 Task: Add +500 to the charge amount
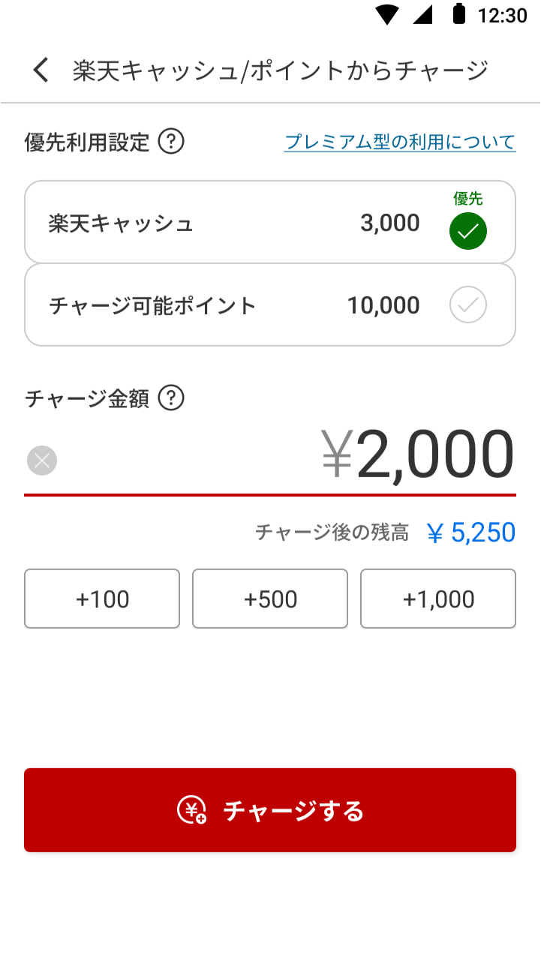click(x=270, y=599)
